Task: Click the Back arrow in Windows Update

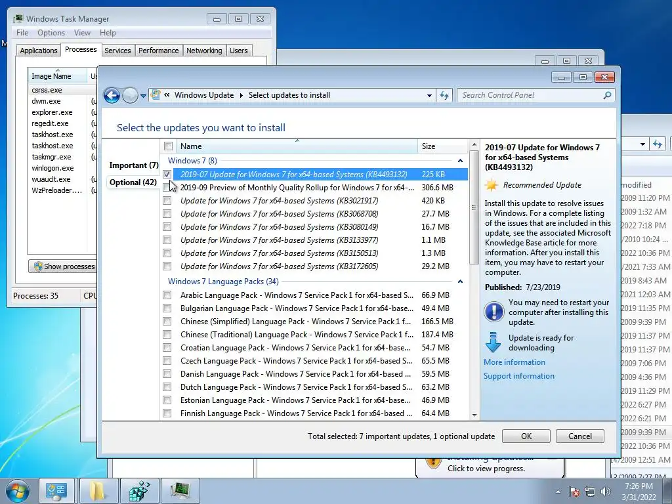Action: 112,95
